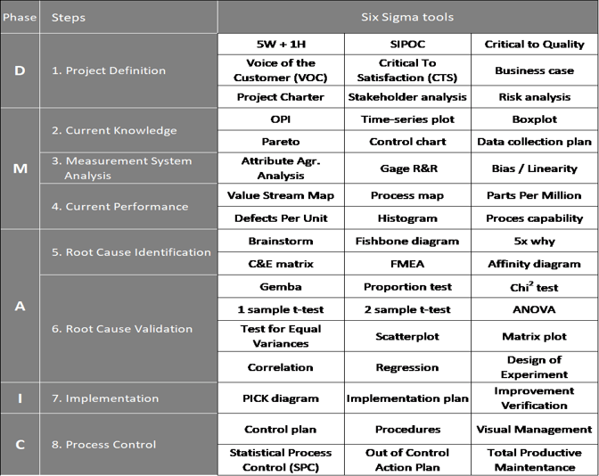The width and height of the screenshot is (599, 476).
Task: Select the Stakeholder analysis cell
Action: (x=407, y=97)
